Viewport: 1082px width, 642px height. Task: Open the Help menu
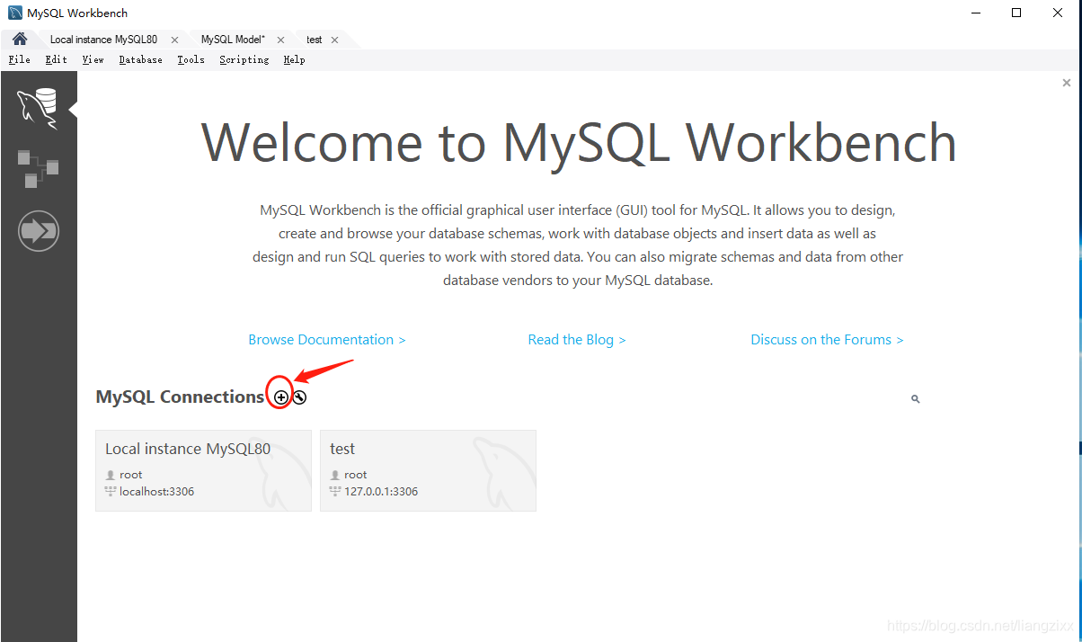point(294,59)
